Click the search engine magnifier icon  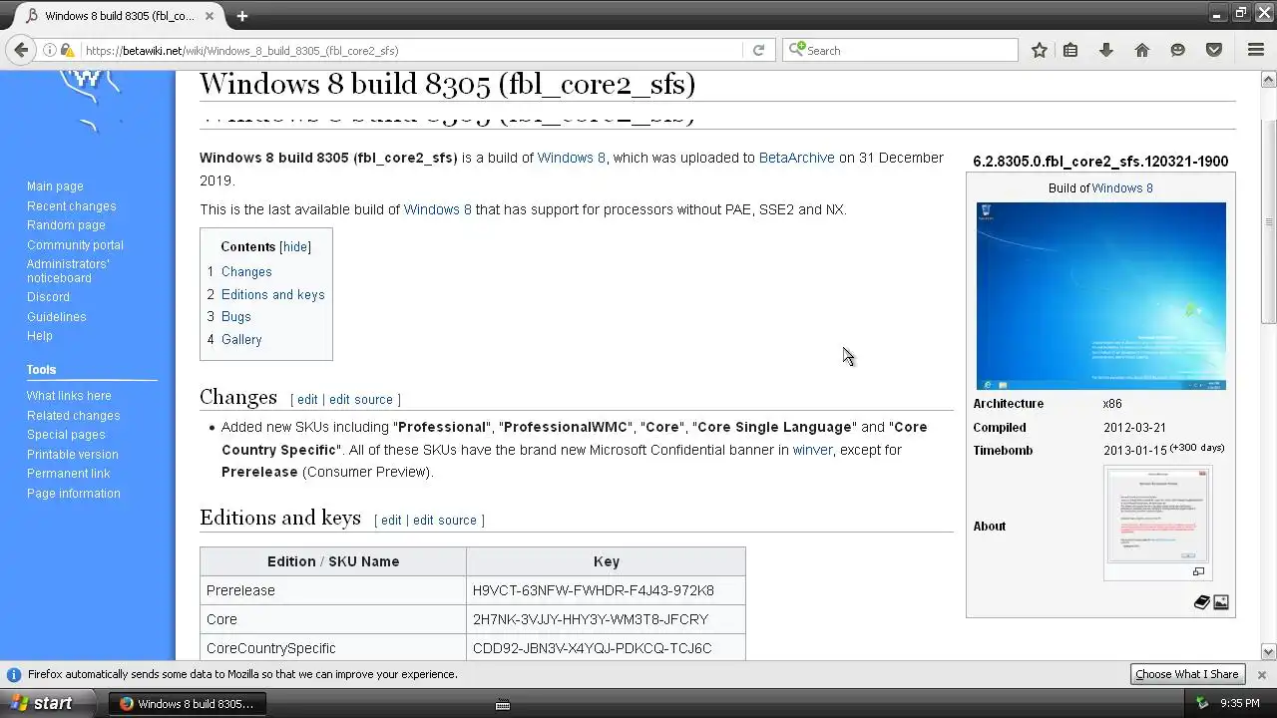tap(796, 50)
